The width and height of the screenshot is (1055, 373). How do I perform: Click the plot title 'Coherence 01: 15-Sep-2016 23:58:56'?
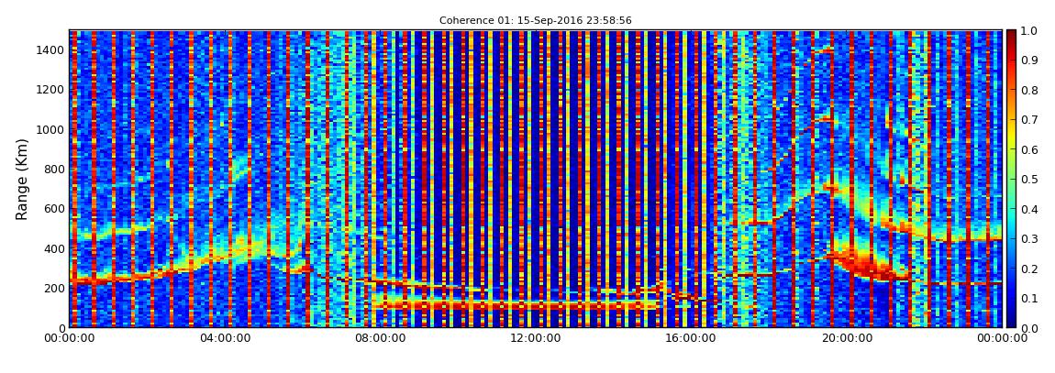pos(536,21)
